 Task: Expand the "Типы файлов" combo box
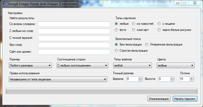coord(132,65)
